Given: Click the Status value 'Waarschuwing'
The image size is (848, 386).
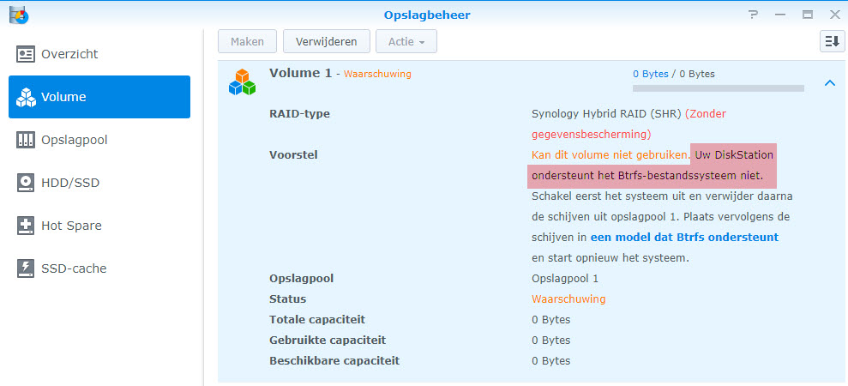Looking at the screenshot, I should (x=568, y=299).
